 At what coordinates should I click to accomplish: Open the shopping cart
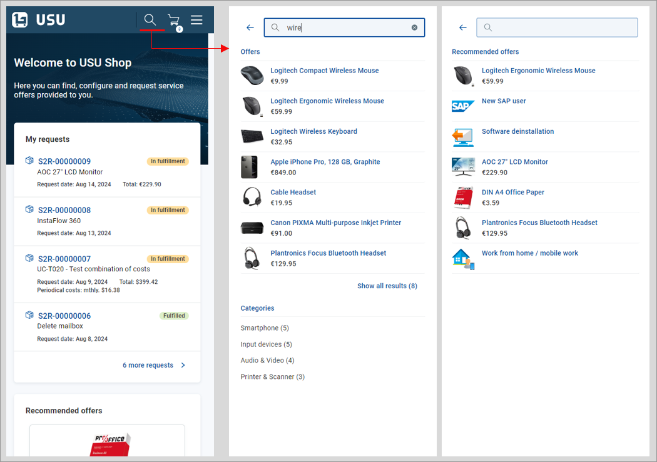(173, 21)
